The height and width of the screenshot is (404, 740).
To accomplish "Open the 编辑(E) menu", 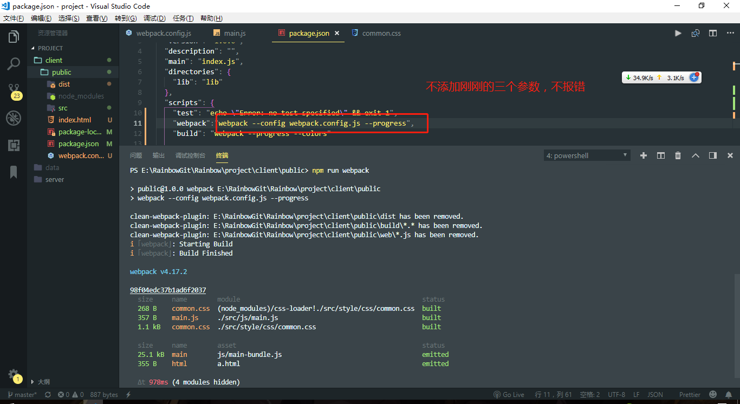I will coord(41,18).
